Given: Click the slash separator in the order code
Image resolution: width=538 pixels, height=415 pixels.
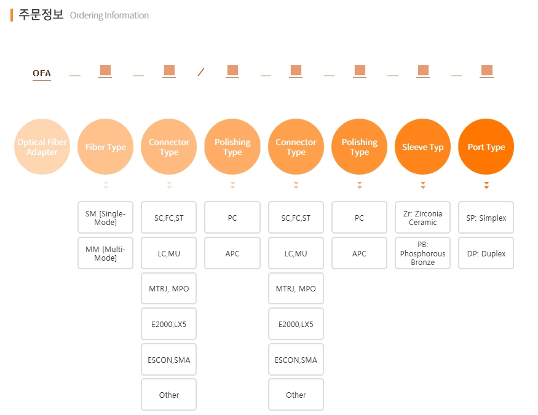Looking at the screenshot, I should click(200, 73).
